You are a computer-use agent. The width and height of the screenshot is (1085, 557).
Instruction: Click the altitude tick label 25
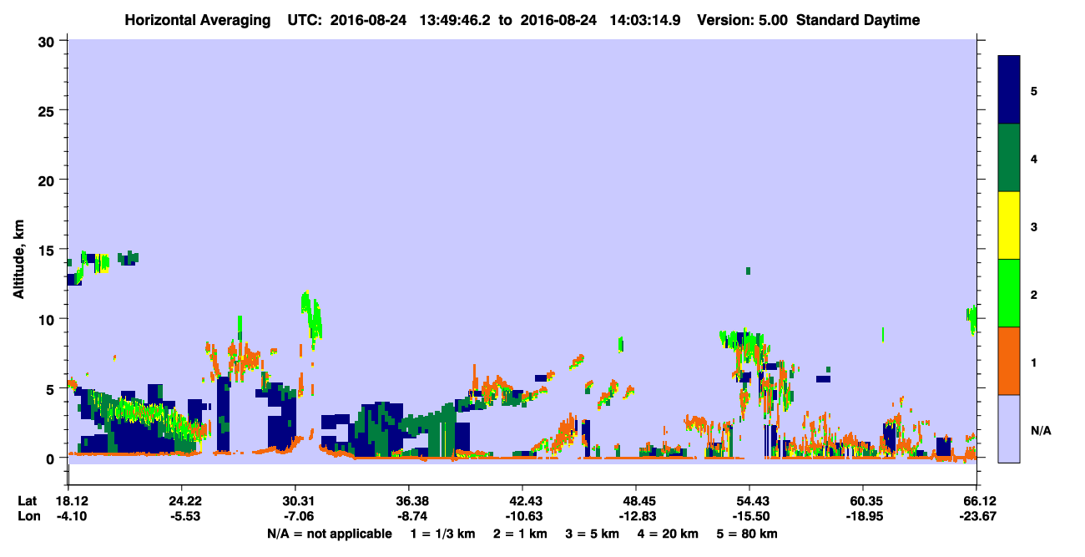[48, 110]
